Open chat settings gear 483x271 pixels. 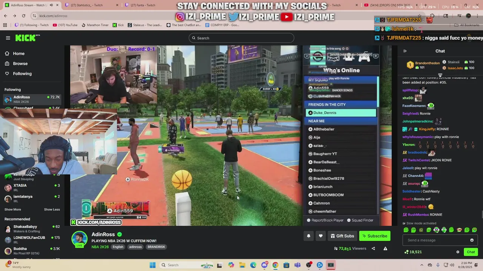pos(458,252)
